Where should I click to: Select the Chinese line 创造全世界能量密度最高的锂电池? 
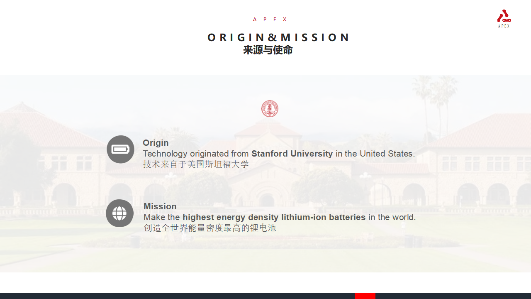tap(209, 228)
